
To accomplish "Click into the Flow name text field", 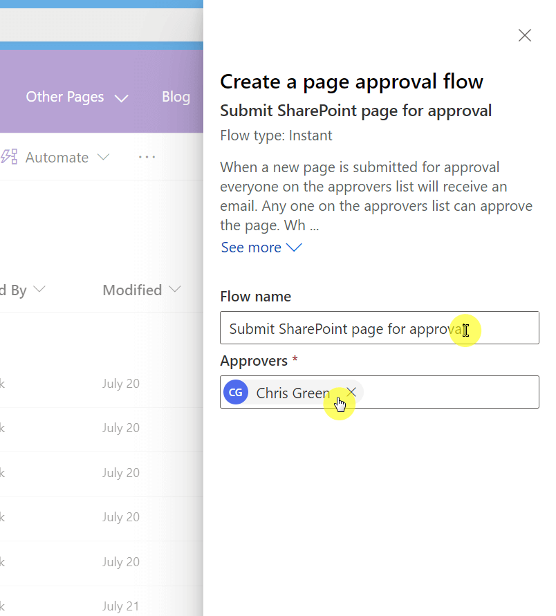I will pyautogui.click(x=380, y=328).
